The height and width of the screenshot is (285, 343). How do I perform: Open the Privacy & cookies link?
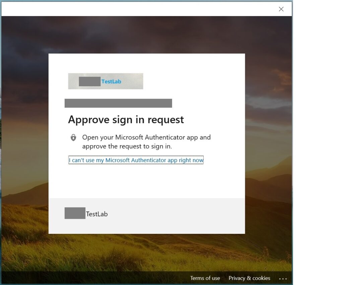[249, 278]
